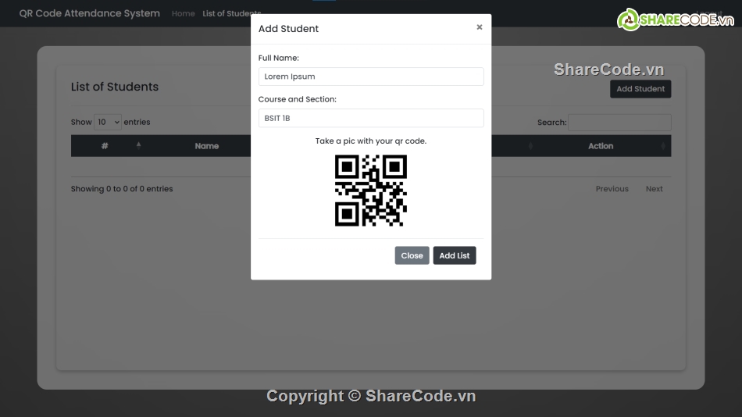This screenshot has height=417, width=742.
Task: Click the Full Name input field
Action: pos(371,77)
